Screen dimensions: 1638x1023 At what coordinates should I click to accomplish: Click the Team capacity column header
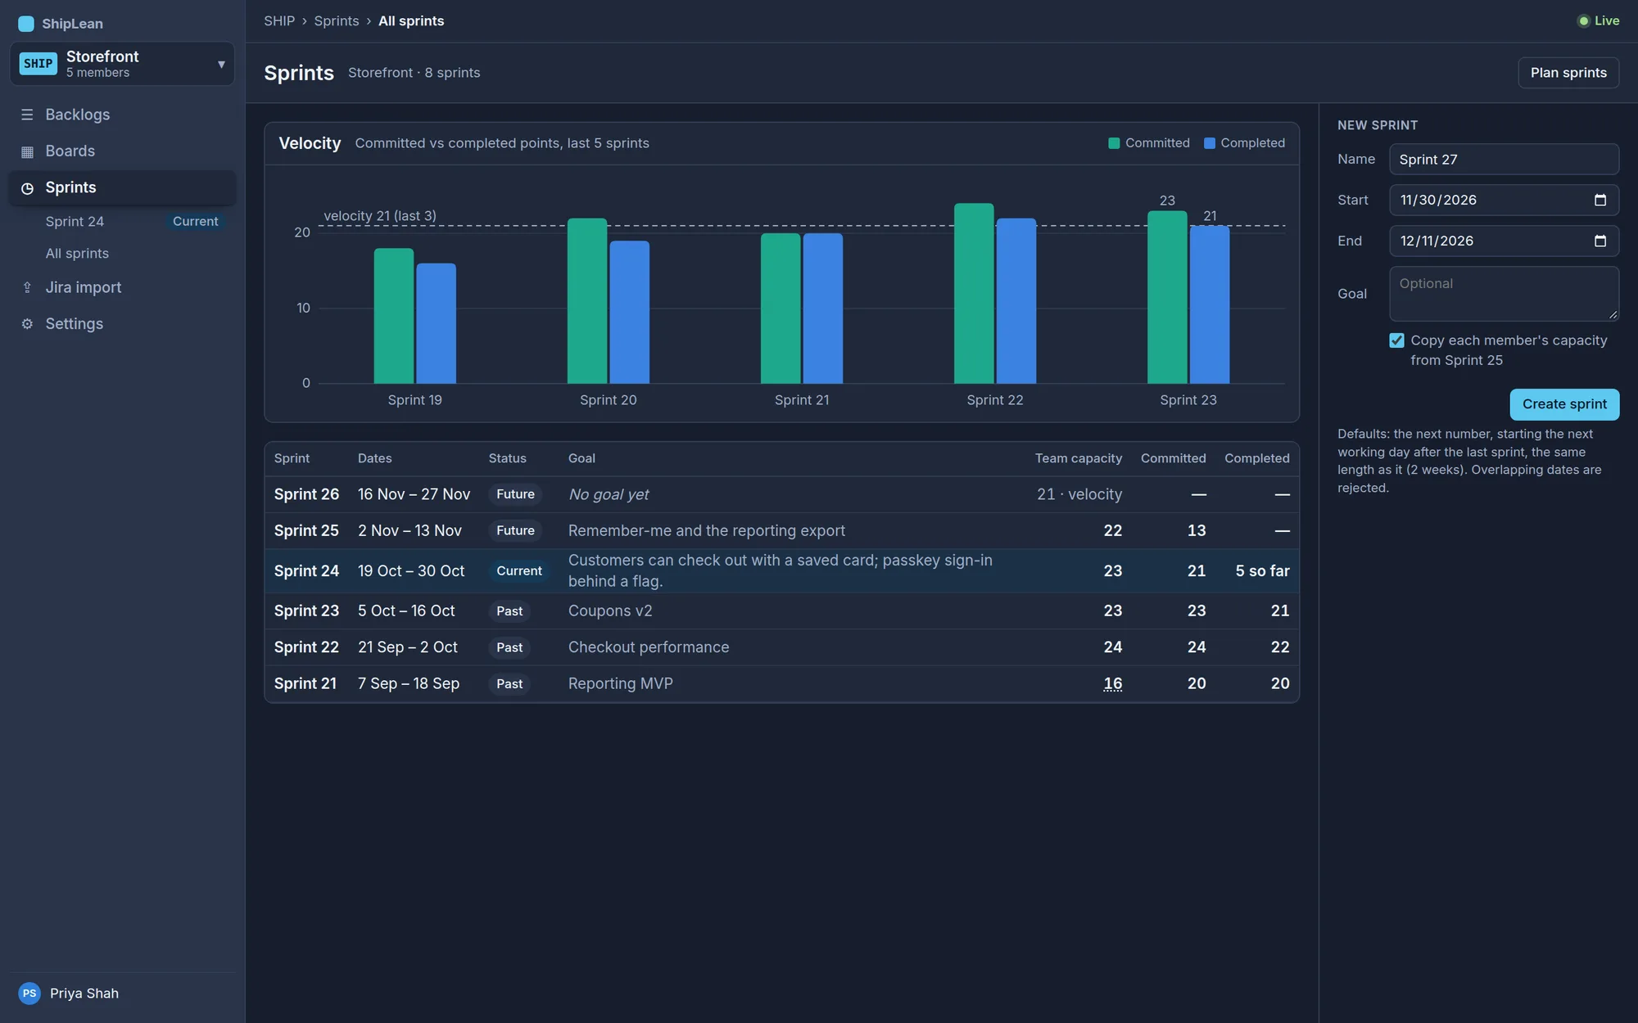pos(1078,458)
